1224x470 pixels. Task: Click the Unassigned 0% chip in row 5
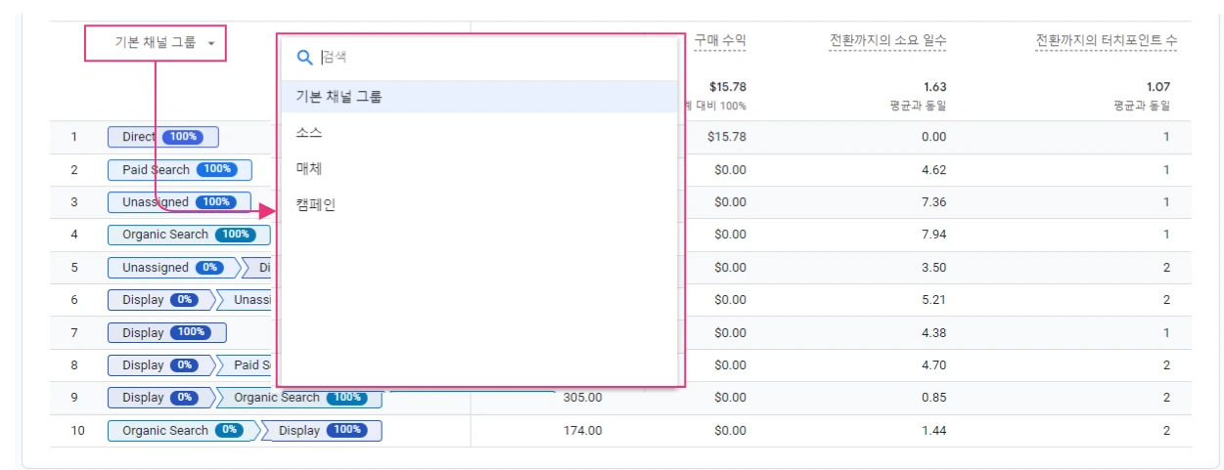[x=172, y=268]
